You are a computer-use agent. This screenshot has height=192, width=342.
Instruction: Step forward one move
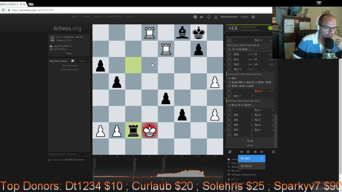pyautogui.click(x=255, y=152)
